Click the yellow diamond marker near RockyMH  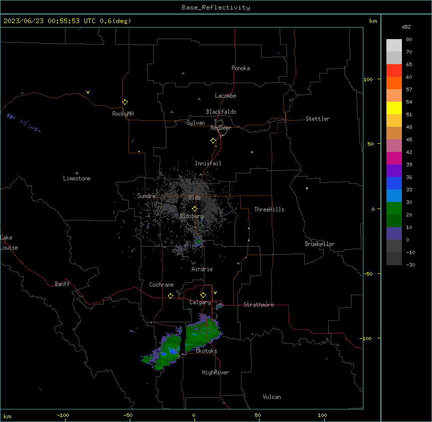(125, 102)
